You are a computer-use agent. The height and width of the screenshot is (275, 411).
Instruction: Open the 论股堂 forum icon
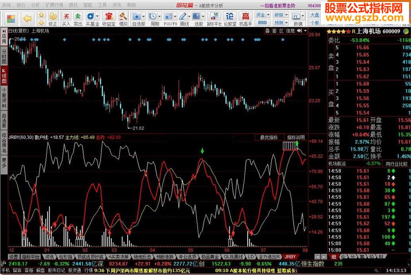pos(230,19)
